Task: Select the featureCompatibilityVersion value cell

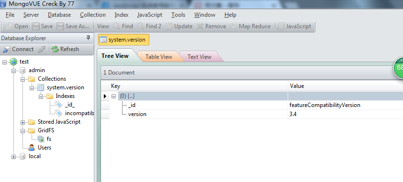Action: (346, 105)
